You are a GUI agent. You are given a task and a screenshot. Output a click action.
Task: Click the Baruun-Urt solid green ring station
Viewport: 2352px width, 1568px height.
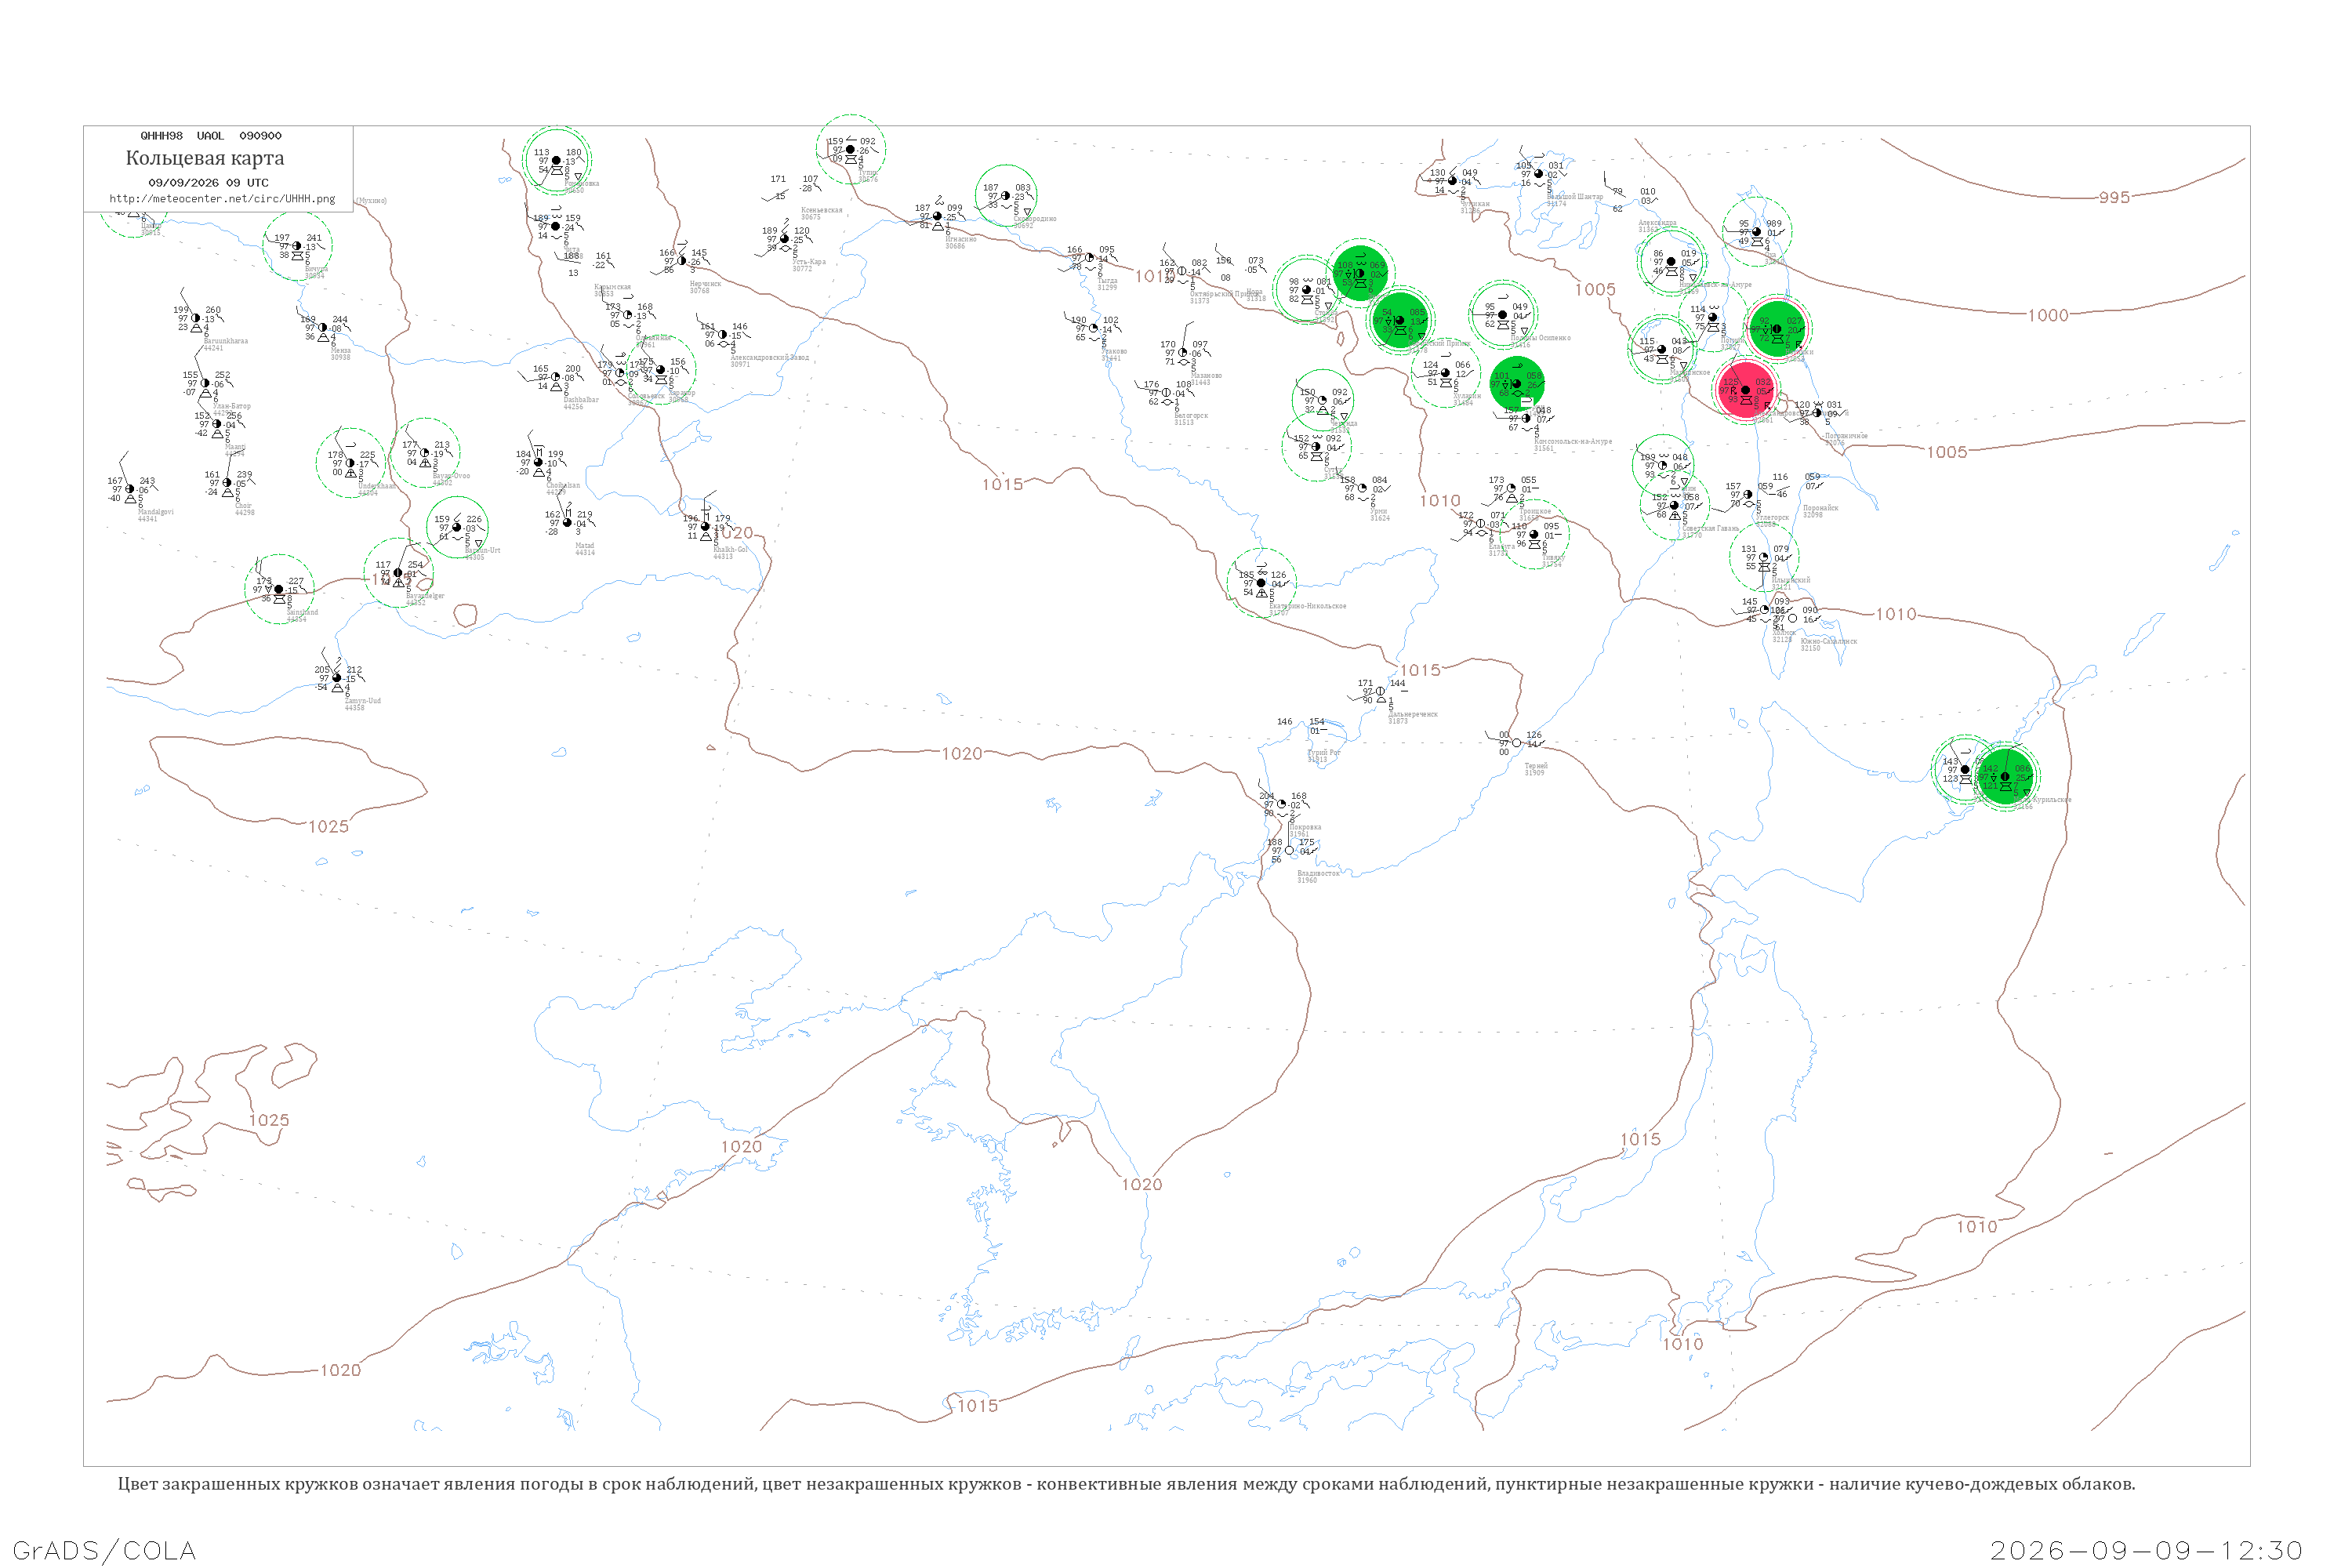(457, 527)
